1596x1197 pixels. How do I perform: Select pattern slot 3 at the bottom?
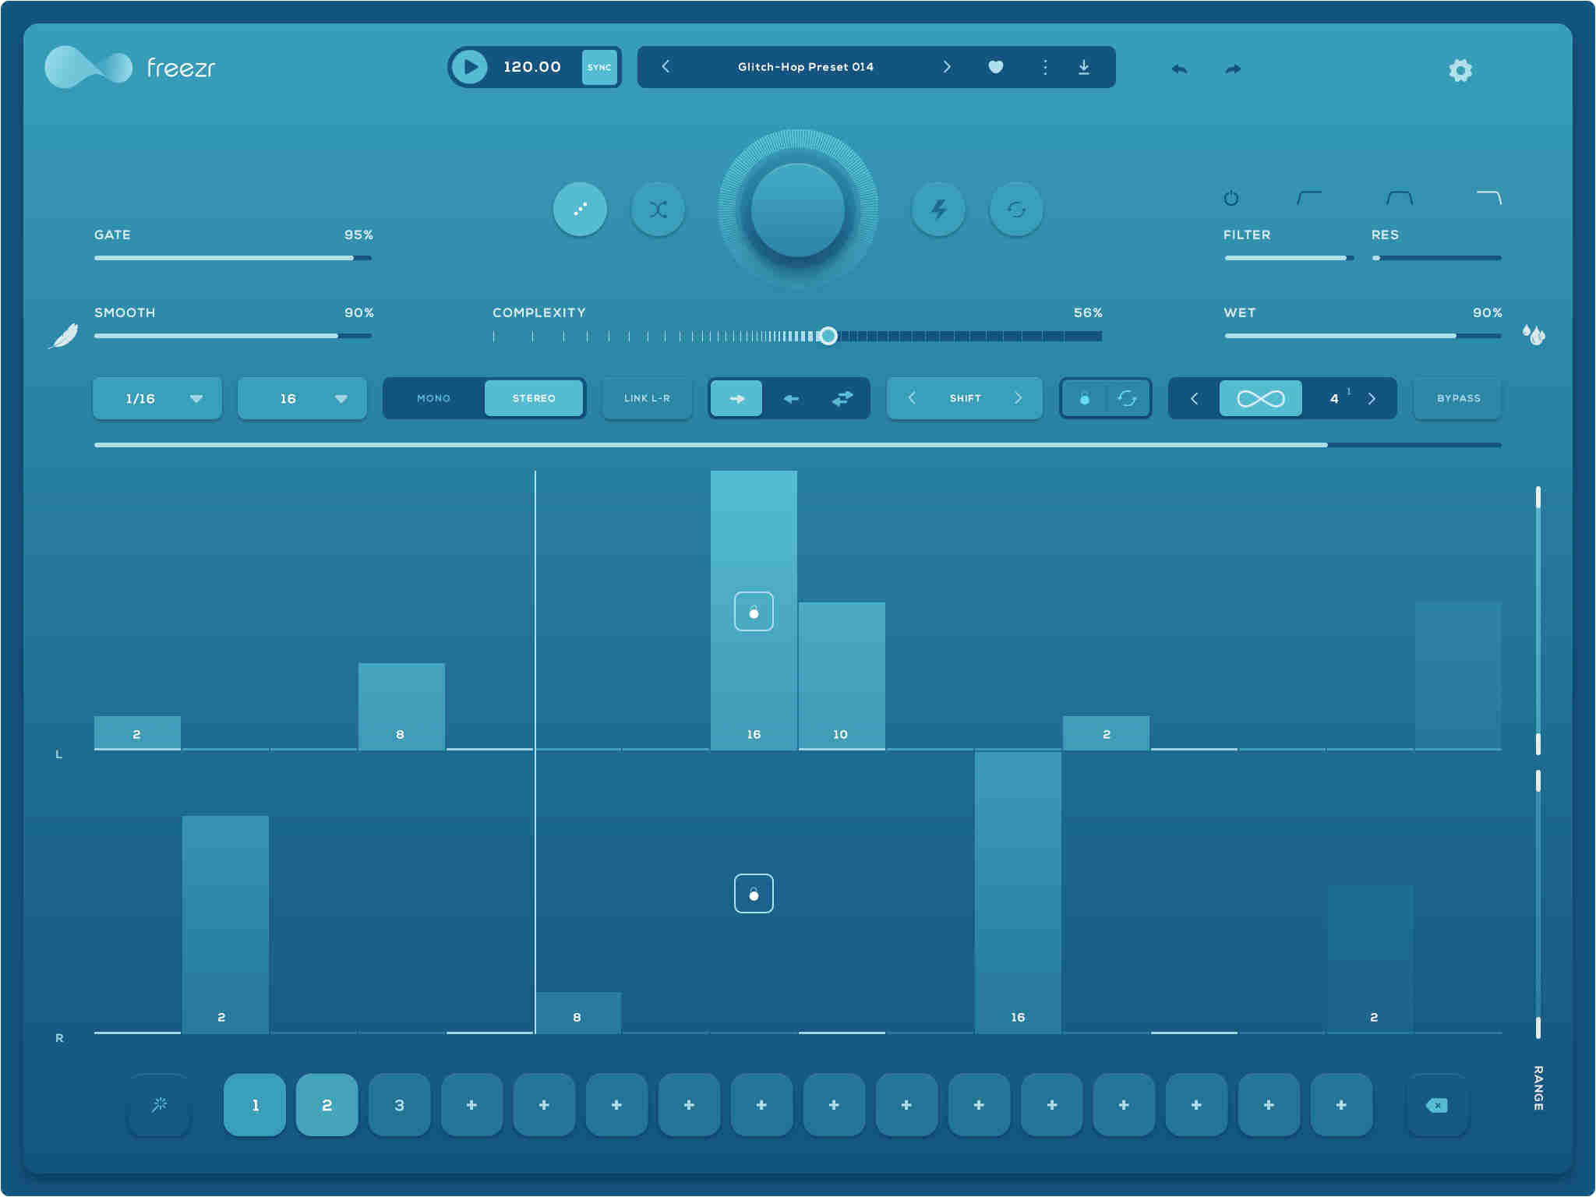tap(399, 1104)
